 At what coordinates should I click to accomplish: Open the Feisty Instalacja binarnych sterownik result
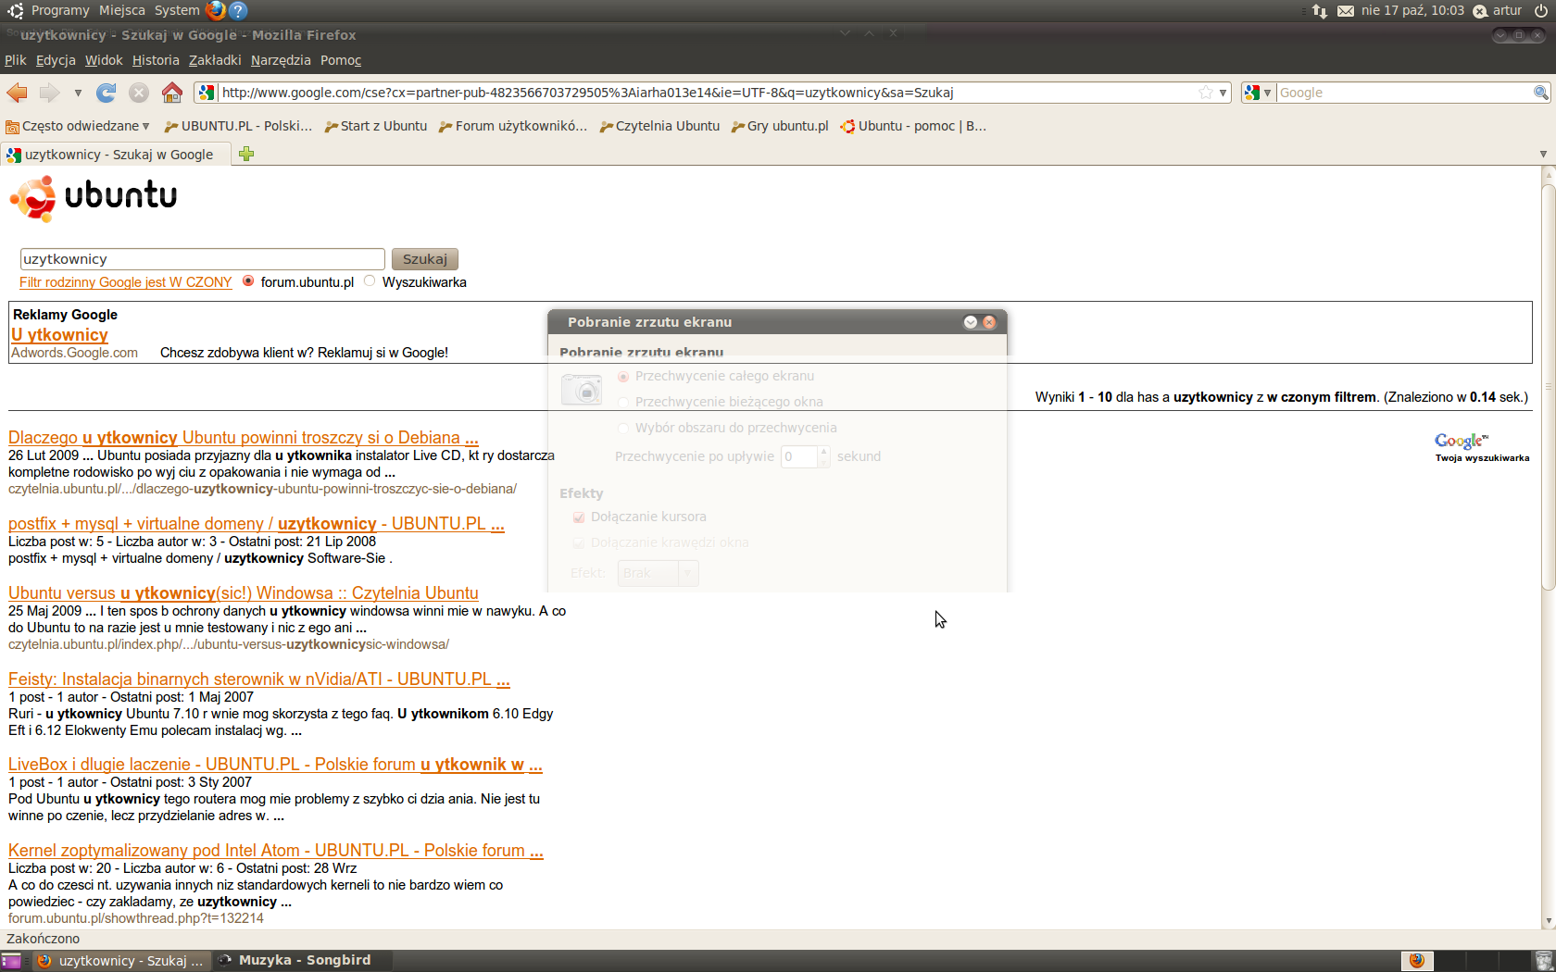click(259, 679)
